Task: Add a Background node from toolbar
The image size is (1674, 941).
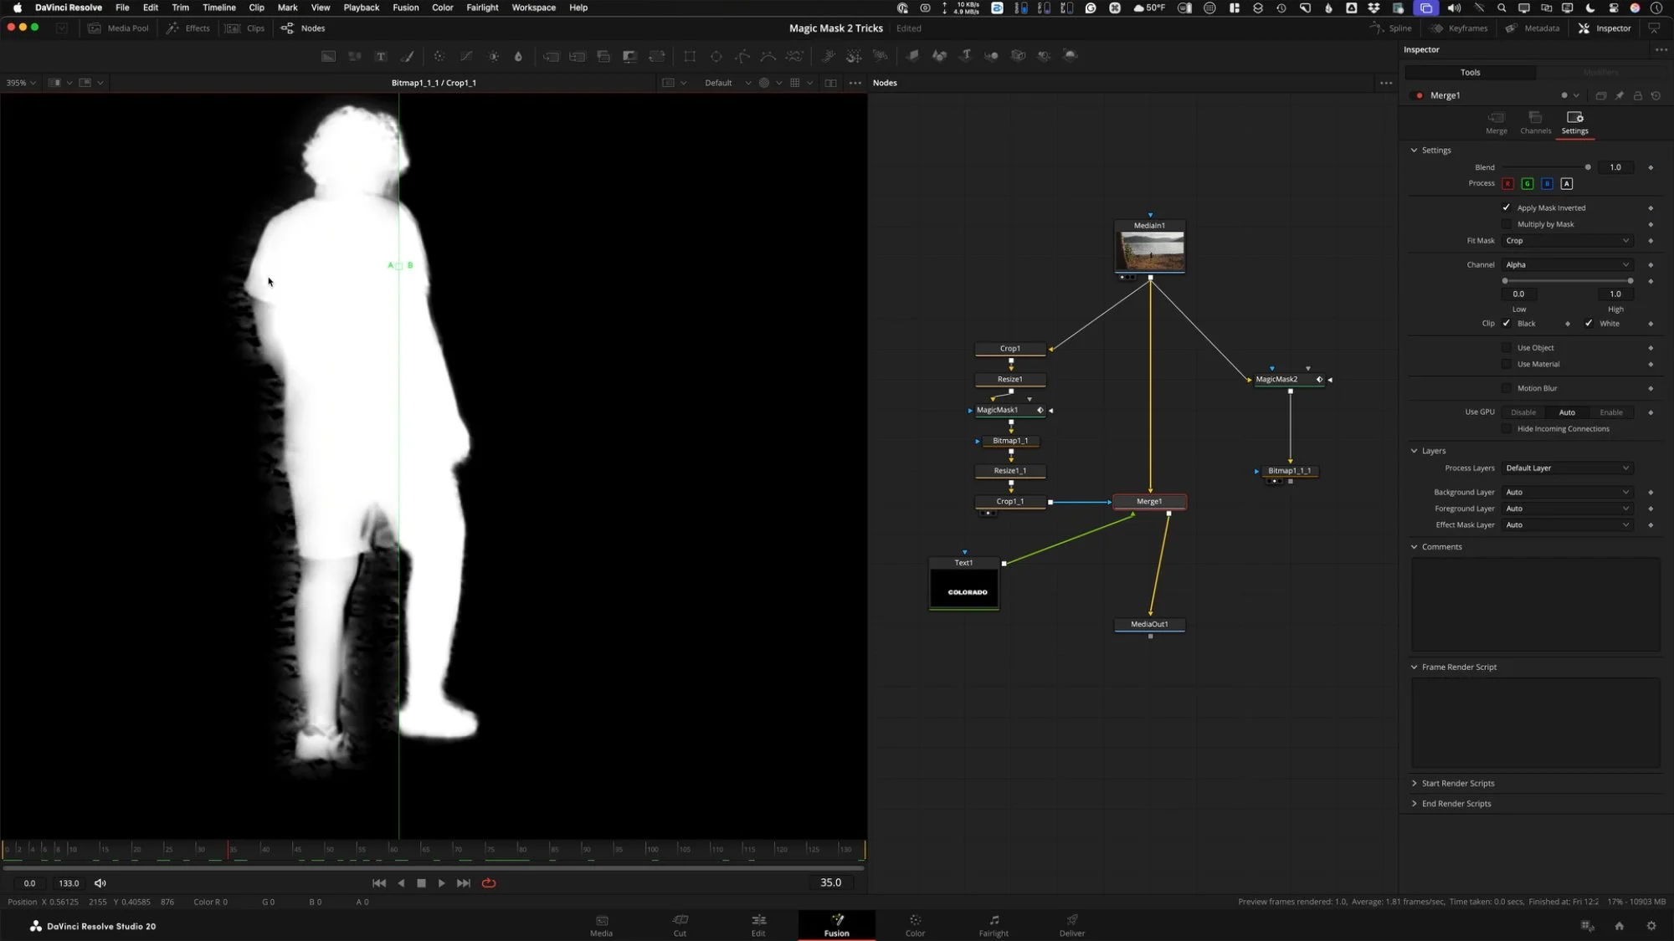Action: coord(329,56)
